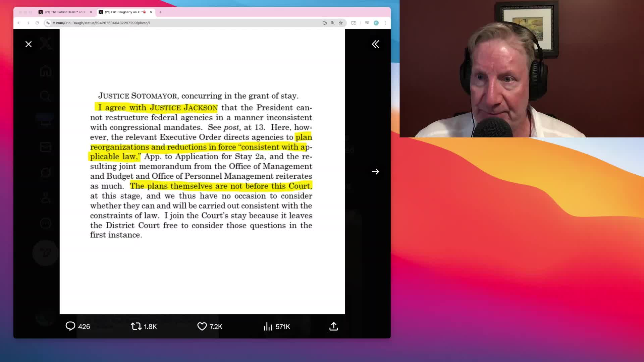The width and height of the screenshot is (644, 362).
Task: Repost using the retweet icon
Action: point(136,326)
